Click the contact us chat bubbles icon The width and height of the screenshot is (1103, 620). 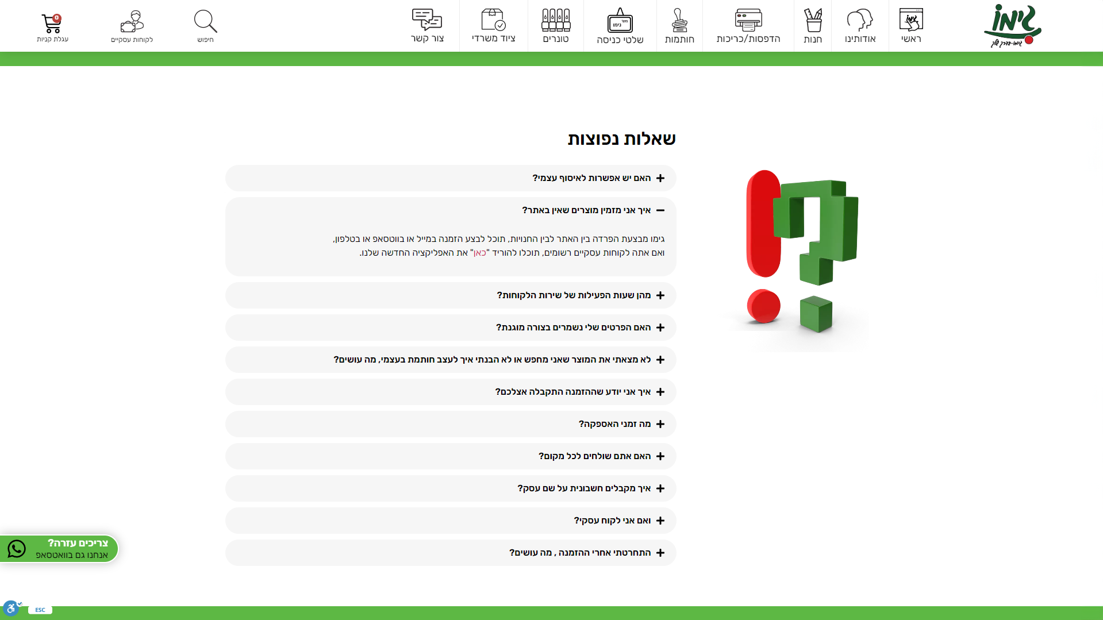(x=427, y=20)
